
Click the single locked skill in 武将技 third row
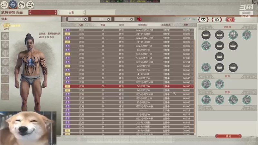click(x=220, y=57)
